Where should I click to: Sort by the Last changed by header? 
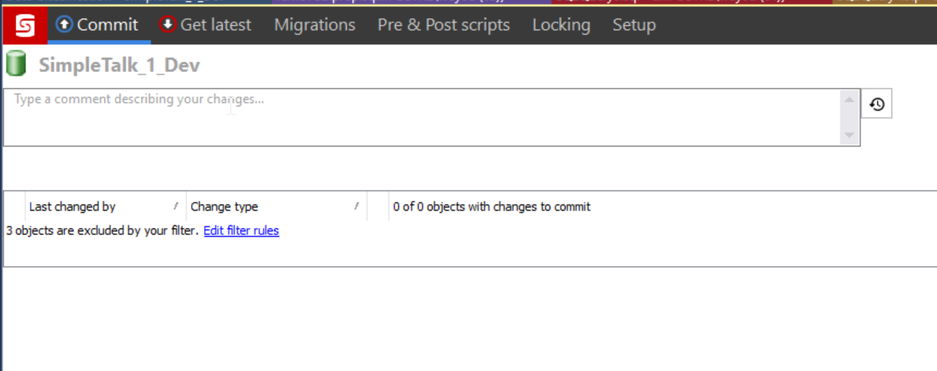pyautogui.click(x=73, y=207)
